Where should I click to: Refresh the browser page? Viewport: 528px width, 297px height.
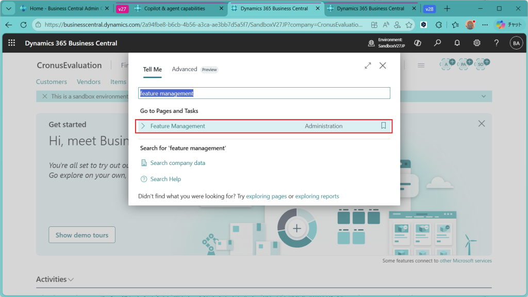pos(24,25)
